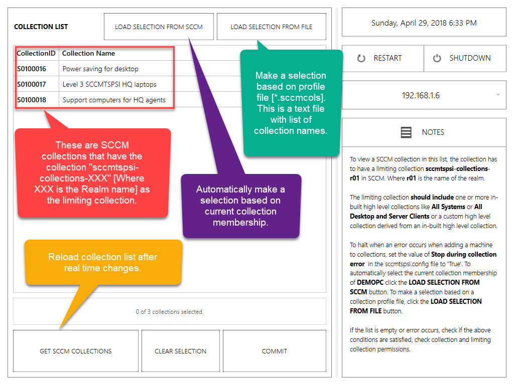Click the date and time display panel

coord(424,23)
